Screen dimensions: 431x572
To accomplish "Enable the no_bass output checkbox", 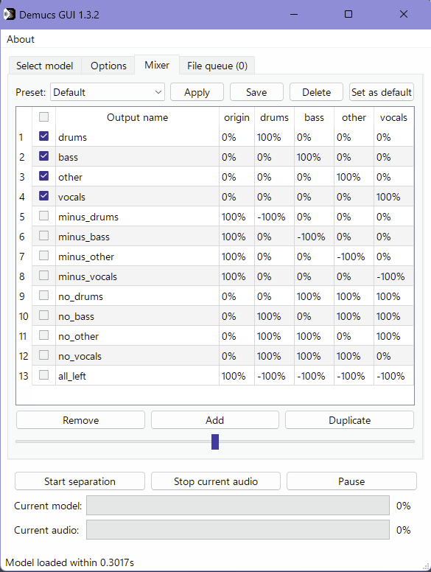I will click(x=43, y=315).
